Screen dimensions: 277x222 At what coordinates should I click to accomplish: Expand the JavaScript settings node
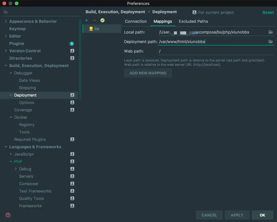coord(11,154)
